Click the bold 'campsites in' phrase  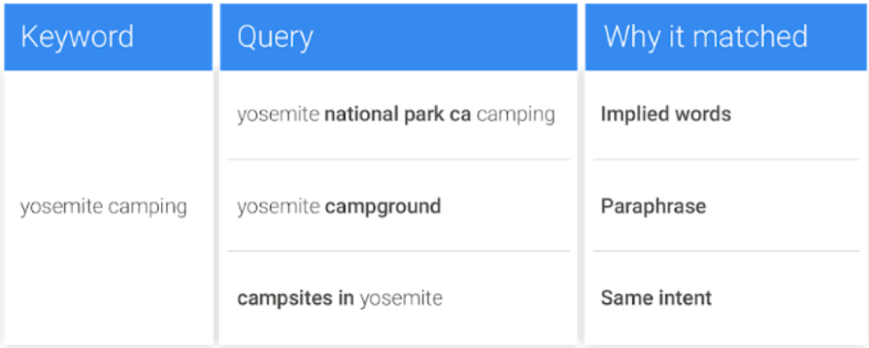point(295,298)
